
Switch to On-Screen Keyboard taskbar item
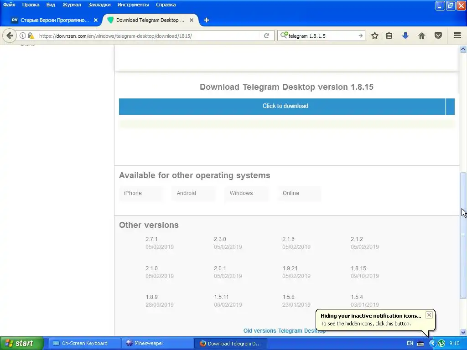point(83,343)
